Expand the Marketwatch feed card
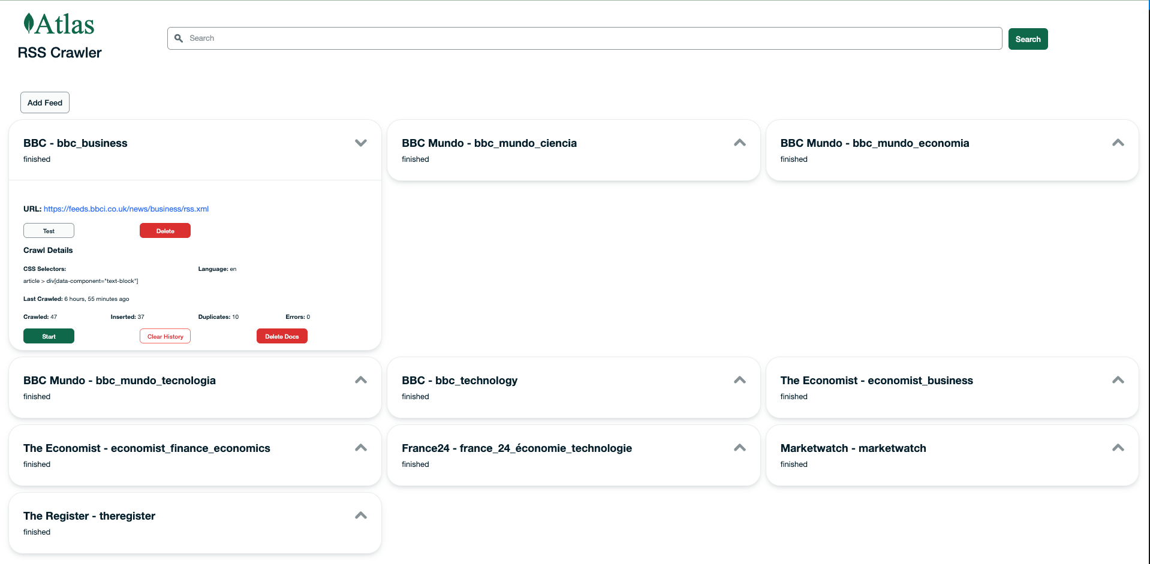 (x=1118, y=448)
